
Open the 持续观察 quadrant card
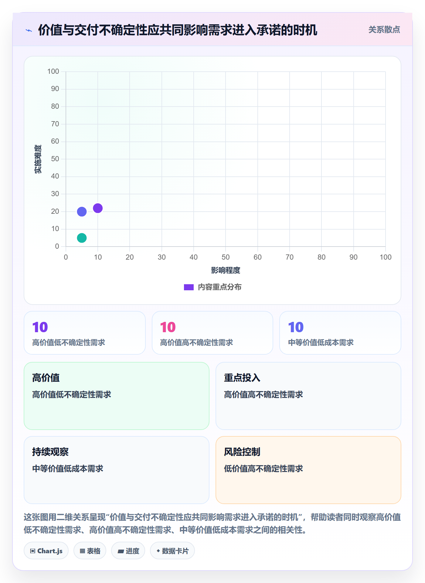pyautogui.click(x=117, y=470)
